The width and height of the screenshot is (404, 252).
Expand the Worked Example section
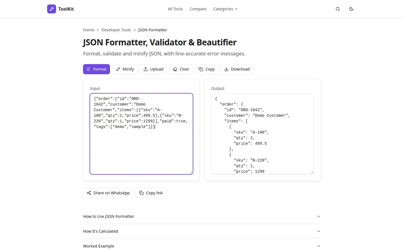[x=202, y=246]
